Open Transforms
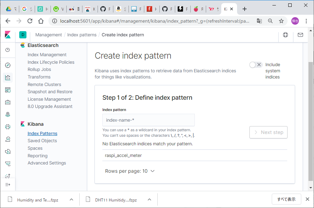 [39, 77]
